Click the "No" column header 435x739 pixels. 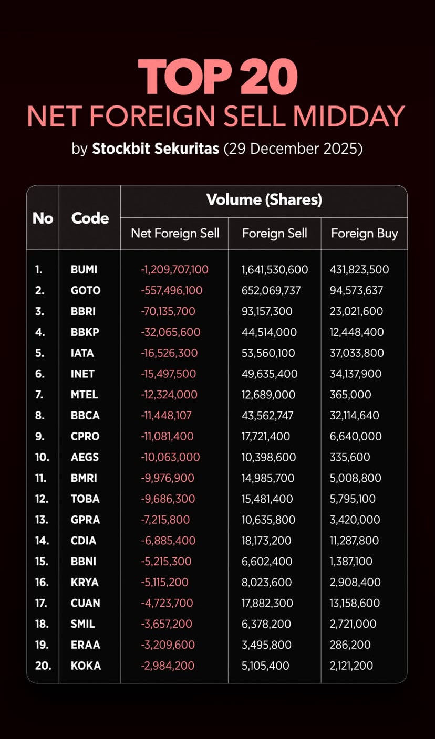(x=43, y=218)
